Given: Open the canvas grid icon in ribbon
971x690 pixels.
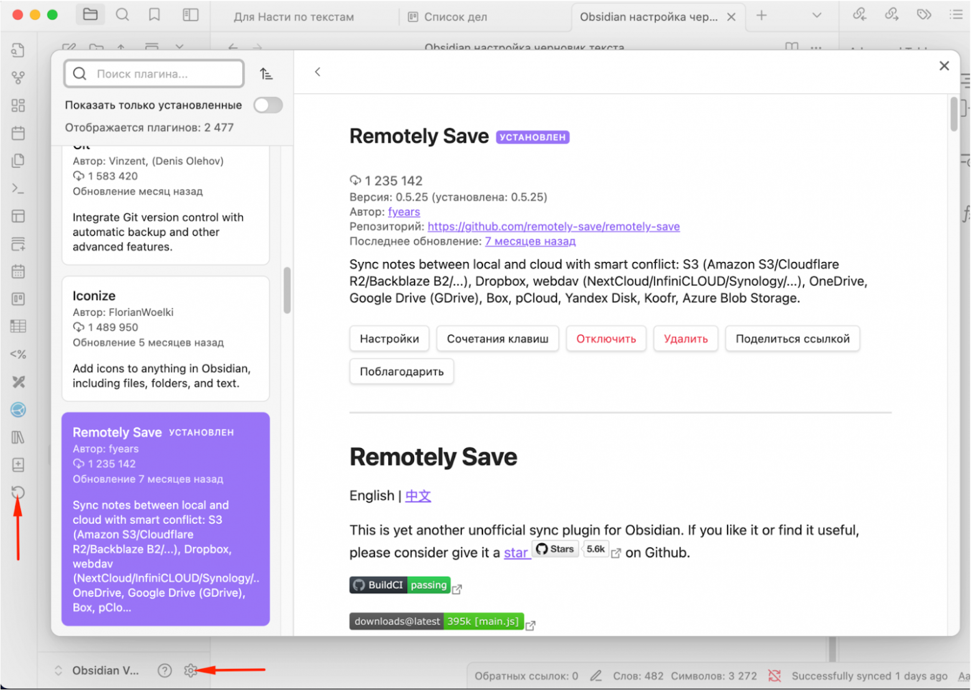Looking at the screenshot, I should 18,105.
